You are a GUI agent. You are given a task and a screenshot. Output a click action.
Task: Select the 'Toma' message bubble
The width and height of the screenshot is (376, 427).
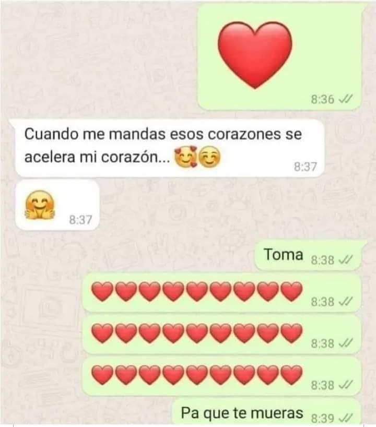tap(308, 255)
